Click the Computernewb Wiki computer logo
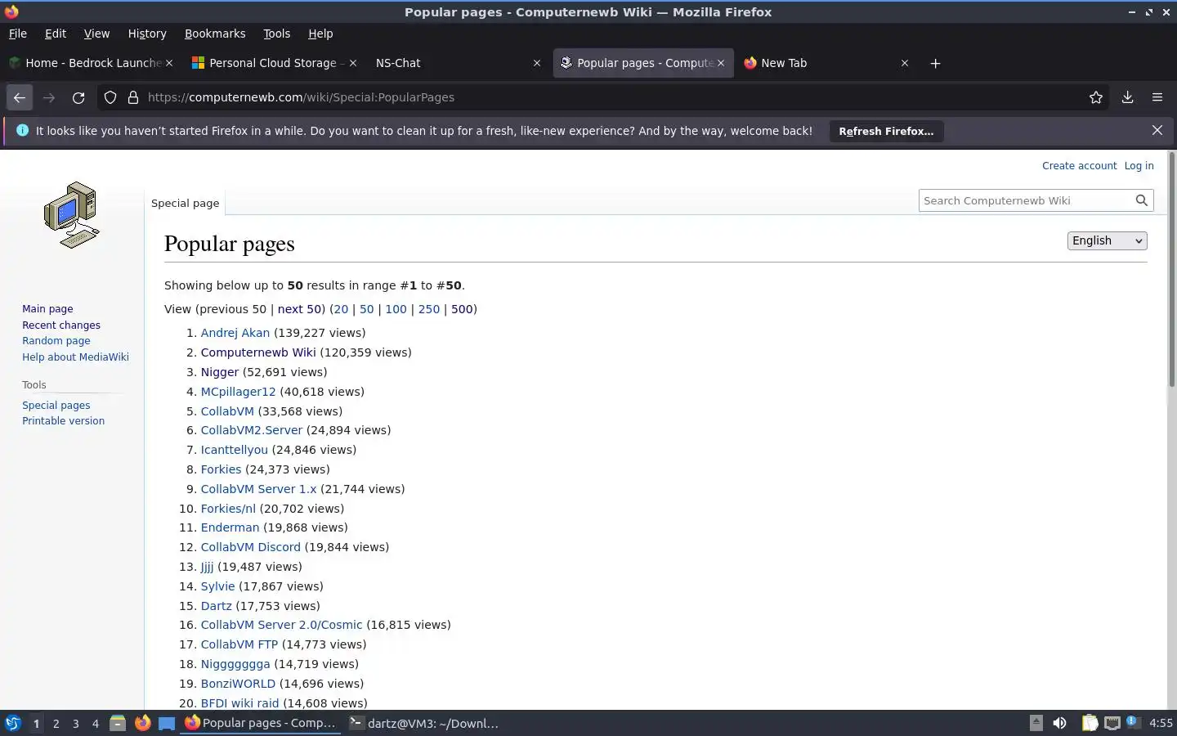Screen dimensions: 1177x736 71,215
